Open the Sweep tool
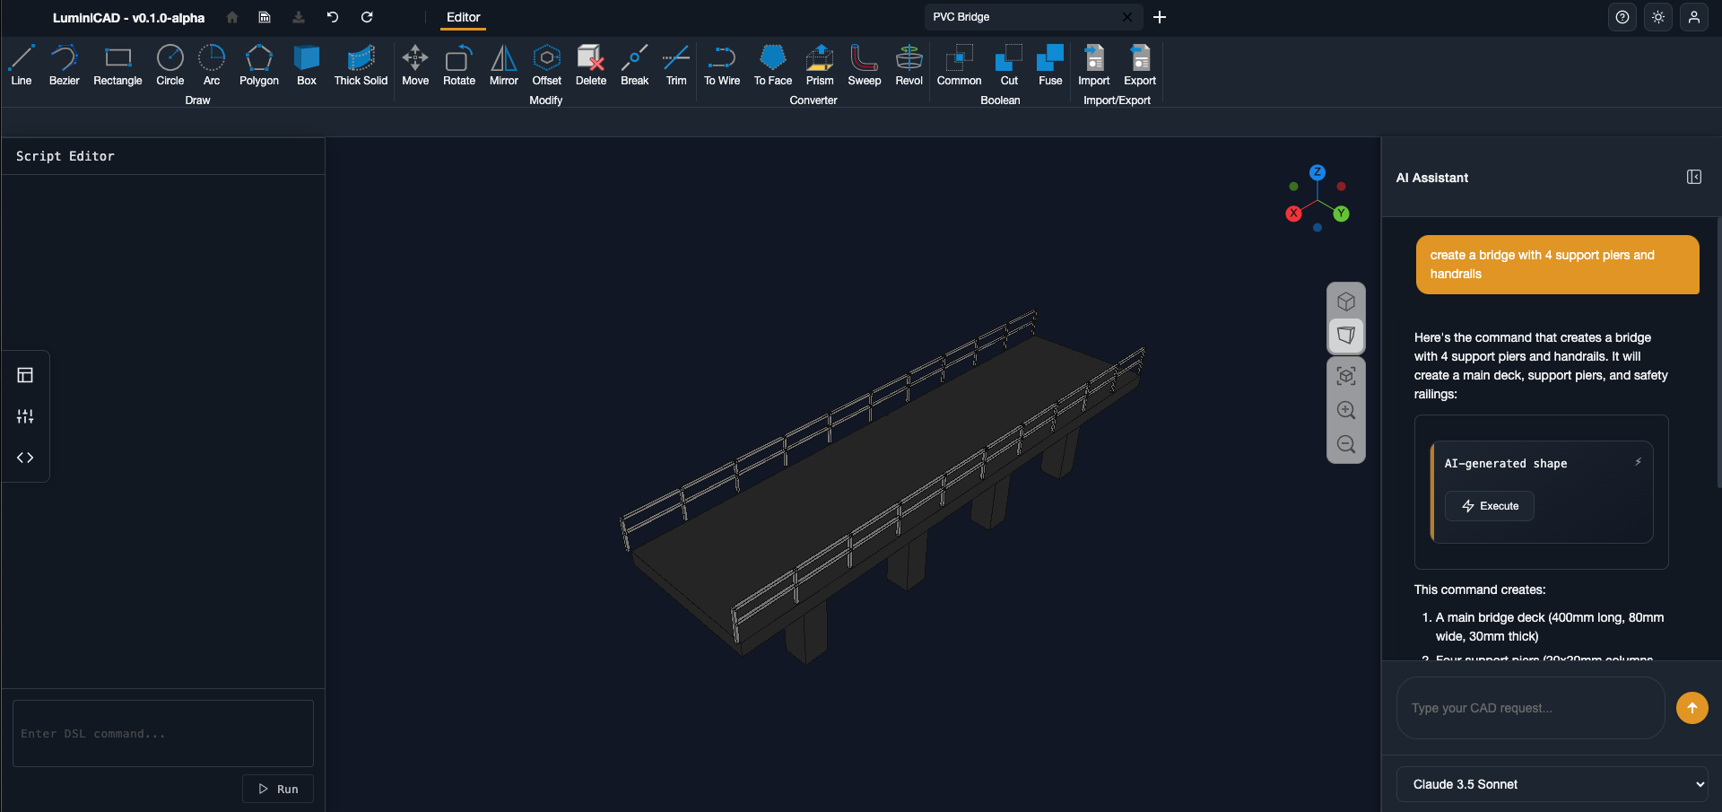1722x812 pixels. (864, 65)
